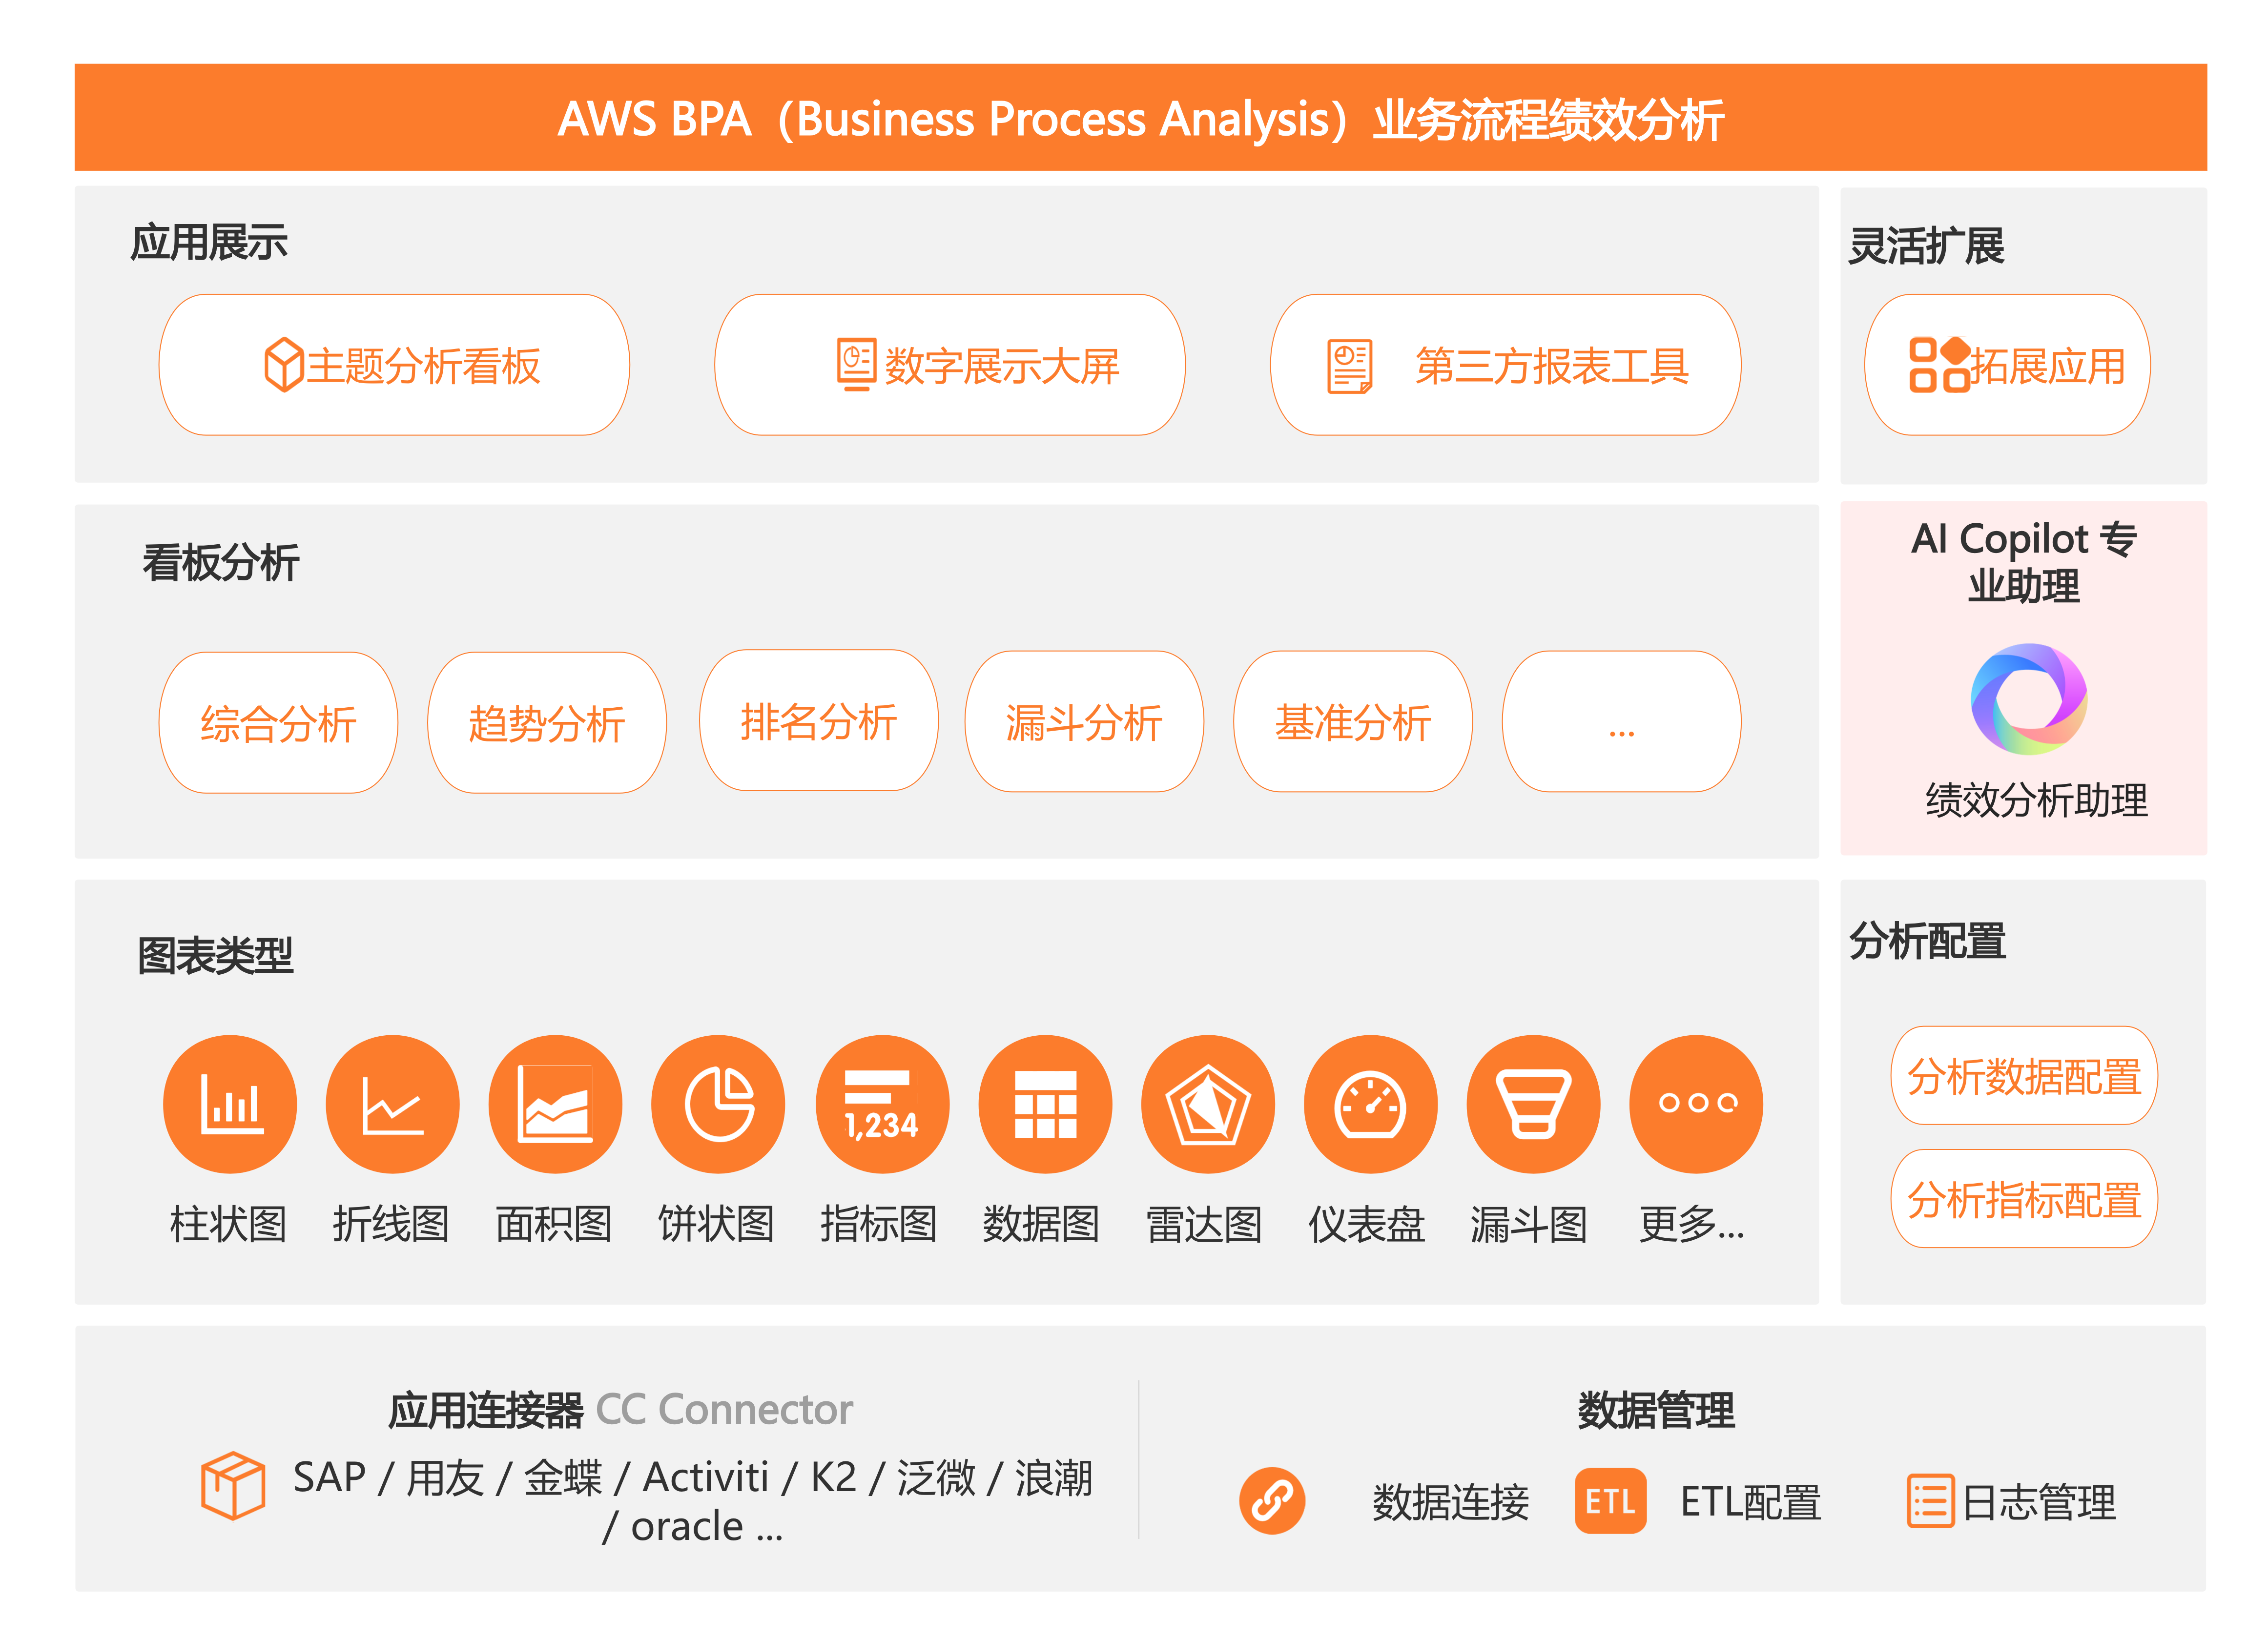The width and height of the screenshot is (2268, 1640).
Task: Click the log management list icon
Action: (1930, 1501)
